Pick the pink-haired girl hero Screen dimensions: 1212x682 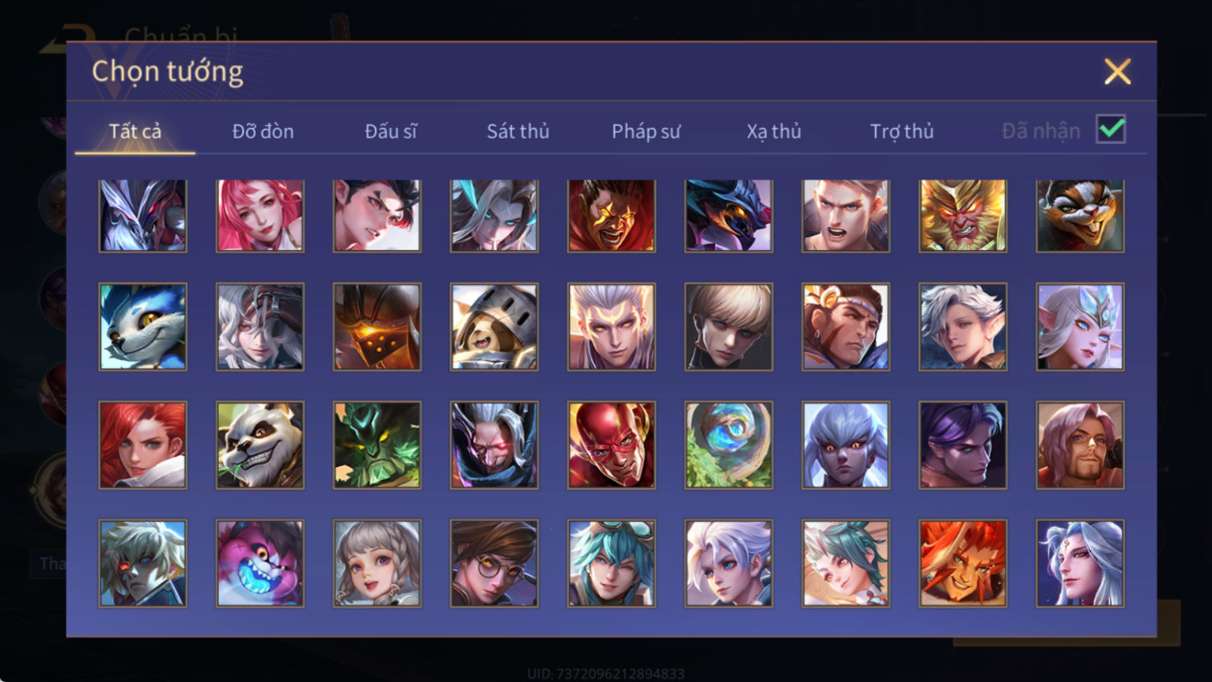(x=260, y=216)
